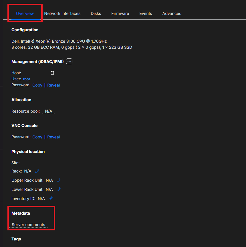The width and height of the screenshot is (246, 247).
Task: Edit the Inventory ID using pencil icon
Action: point(51,198)
